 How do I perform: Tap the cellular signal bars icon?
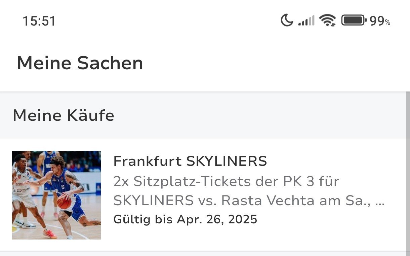pyautogui.click(x=306, y=21)
